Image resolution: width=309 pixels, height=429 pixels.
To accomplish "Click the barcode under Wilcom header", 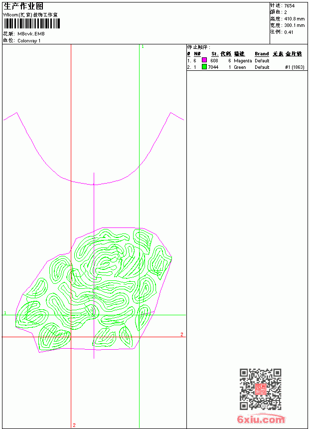I will click(31, 23).
